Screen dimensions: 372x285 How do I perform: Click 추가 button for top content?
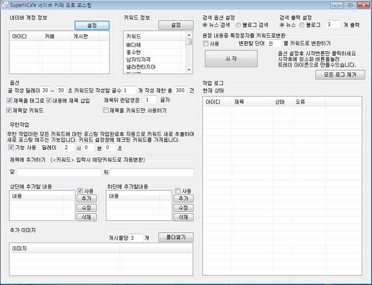tap(86, 199)
